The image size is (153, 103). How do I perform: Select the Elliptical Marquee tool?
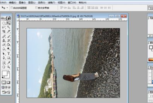(x=4, y=23)
